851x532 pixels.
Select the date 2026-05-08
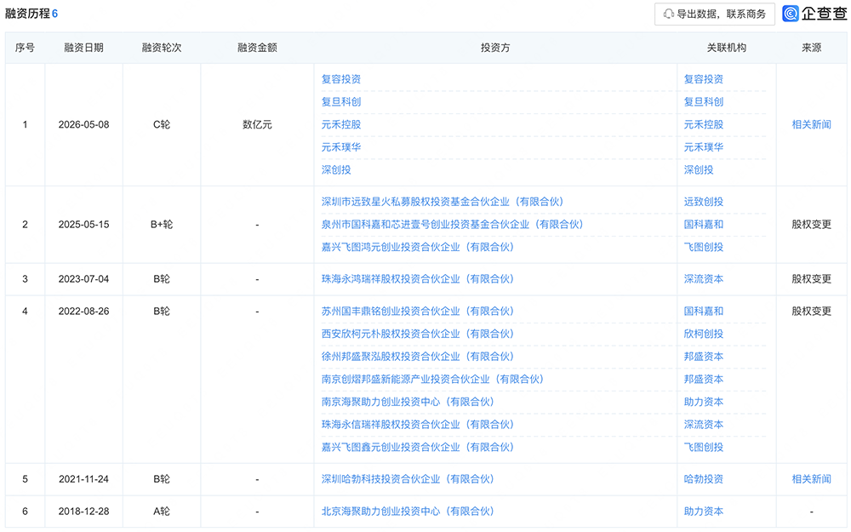click(83, 125)
